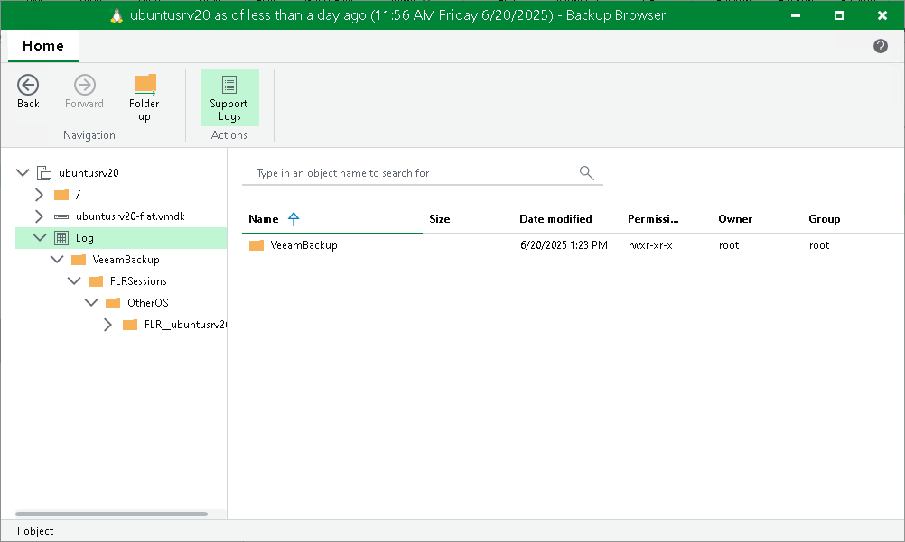The height and width of the screenshot is (542, 905).
Task: Expand the ubuntusrv20-flat.vmdk node
Action: click(x=39, y=216)
